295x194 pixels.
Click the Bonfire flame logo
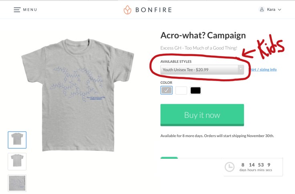click(127, 10)
